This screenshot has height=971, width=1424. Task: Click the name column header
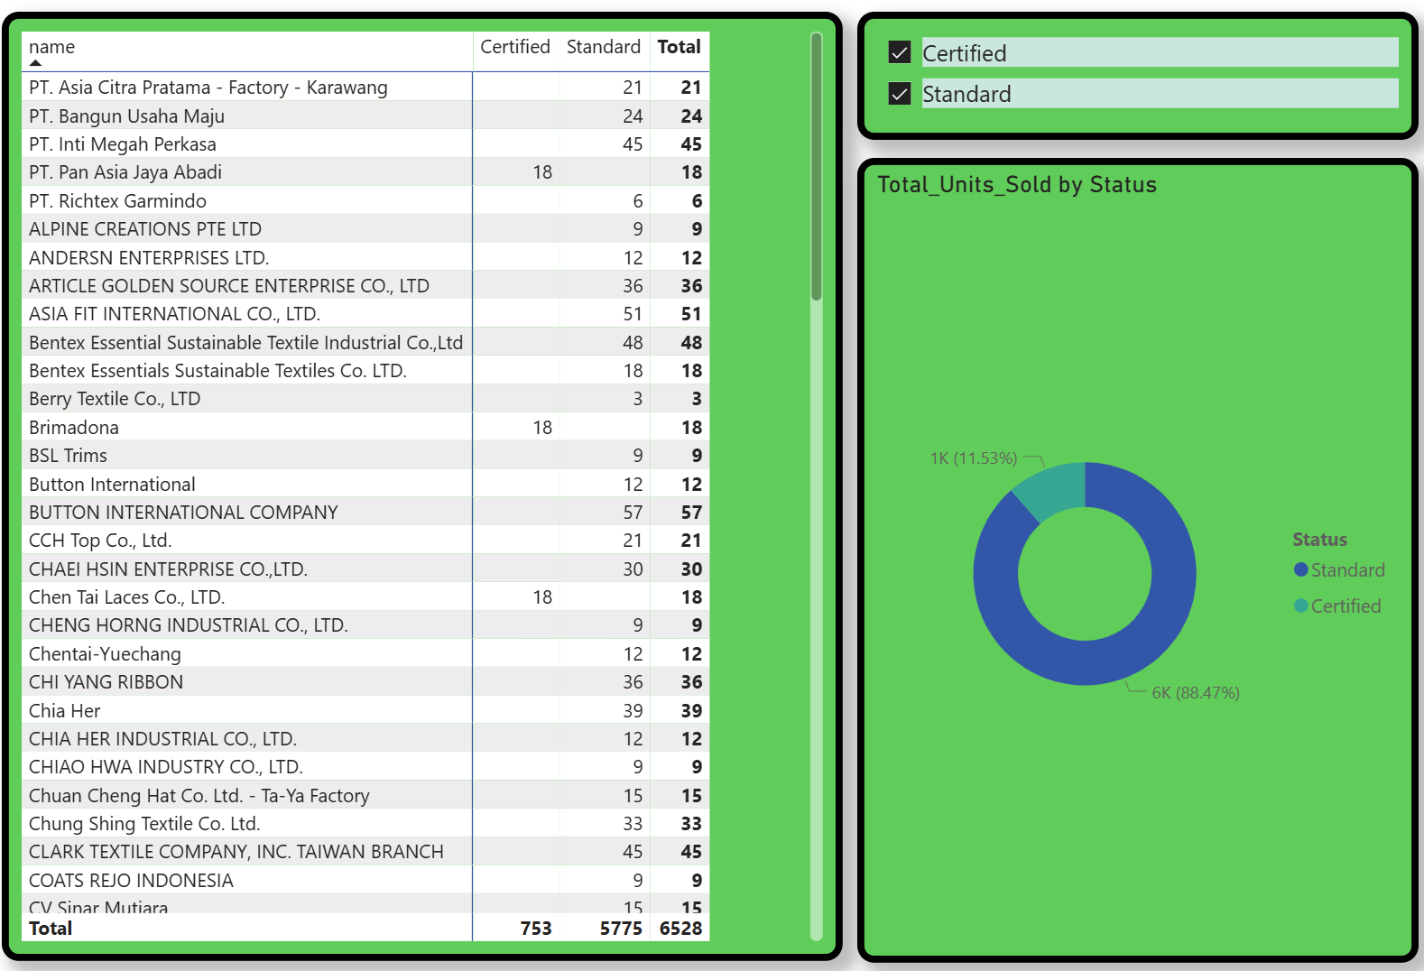(x=51, y=47)
